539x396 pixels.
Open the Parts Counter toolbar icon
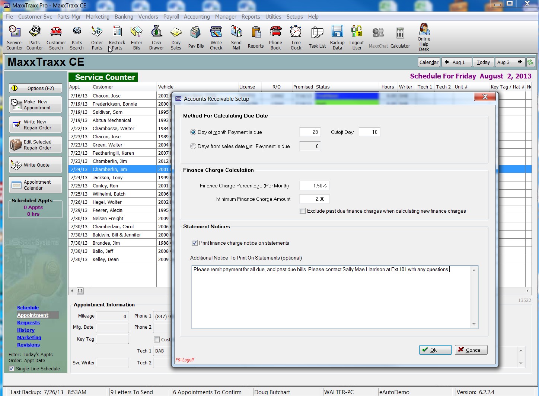point(35,38)
